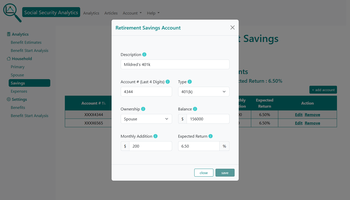Click the + add account button
This screenshot has height=200, width=350.
323,90
